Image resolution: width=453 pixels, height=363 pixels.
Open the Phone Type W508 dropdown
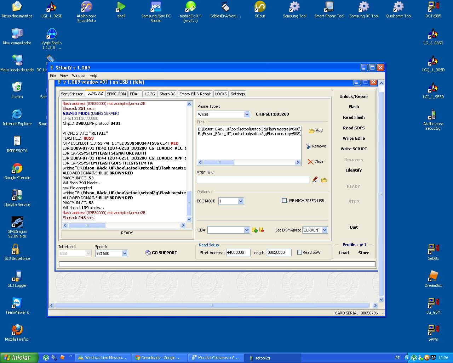(x=247, y=114)
